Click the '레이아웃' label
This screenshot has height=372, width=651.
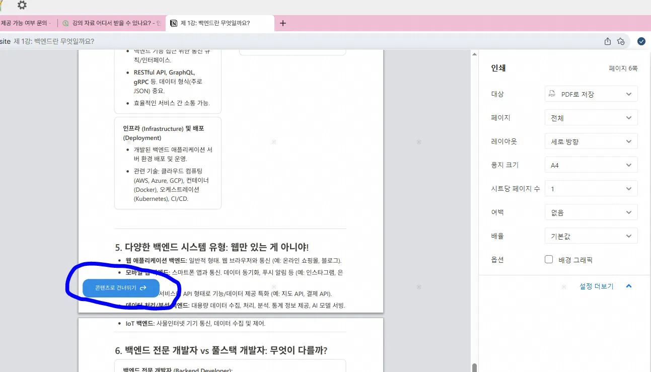click(x=504, y=141)
